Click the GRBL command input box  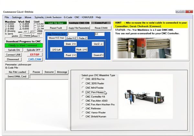point(49,77)
